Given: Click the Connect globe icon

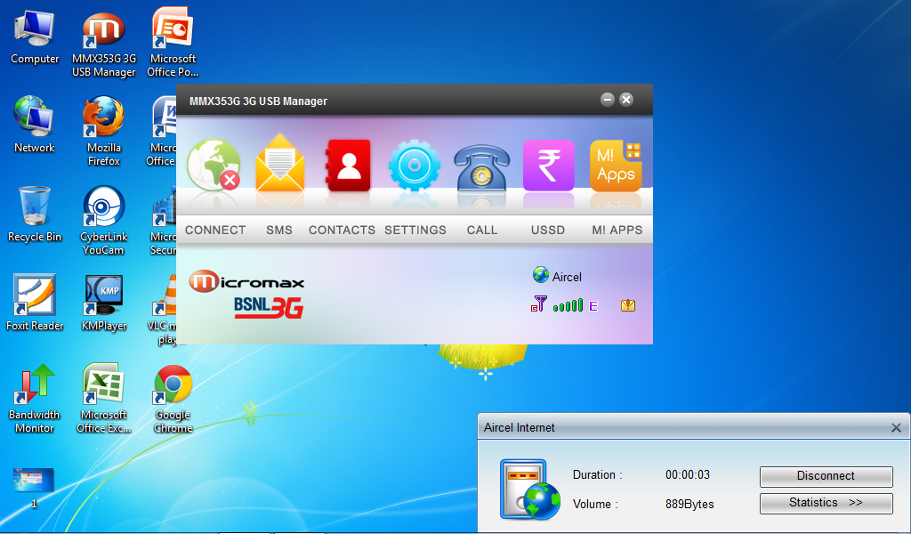Looking at the screenshot, I should pos(214,166).
